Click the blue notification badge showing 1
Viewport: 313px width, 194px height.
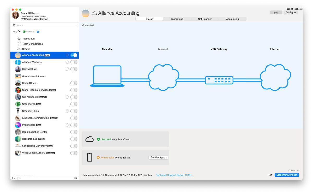pos(38,32)
